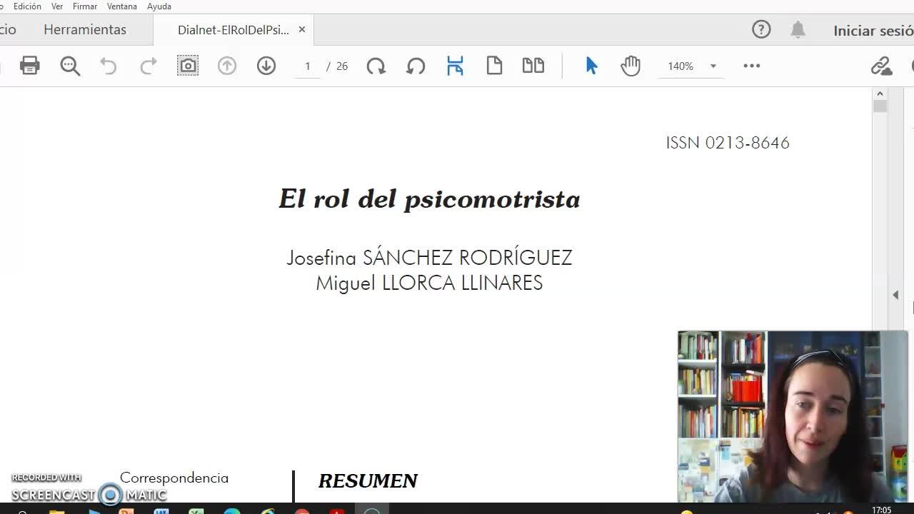Viewport: 914px width, 514px height.
Task: Click the snapshot camera tool icon
Action: pyautogui.click(x=188, y=66)
